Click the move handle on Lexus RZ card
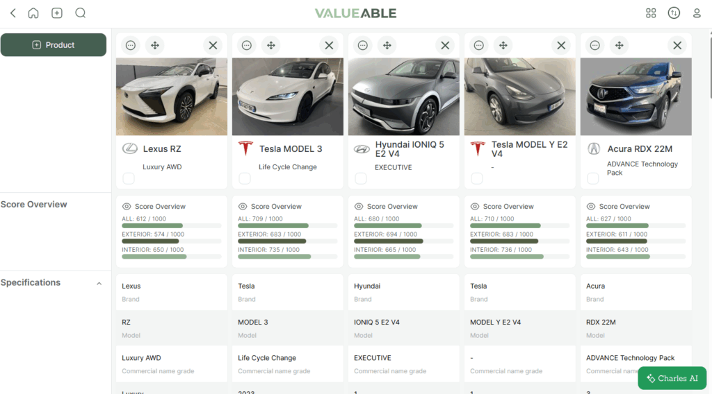Image resolution: width=712 pixels, height=394 pixels. click(155, 45)
